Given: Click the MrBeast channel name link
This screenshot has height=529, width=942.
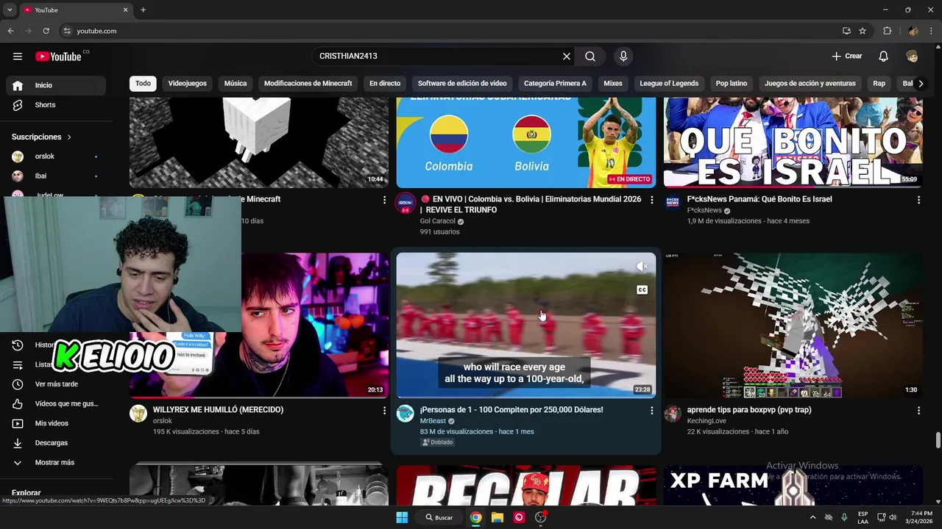Looking at the screenshot, I should (x=433, y=421).
